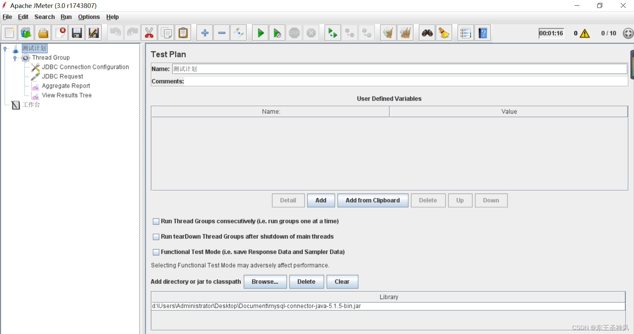Click the Save test plan floppy icon
Screen dimensions: 634x334
[x=77, y=33]
